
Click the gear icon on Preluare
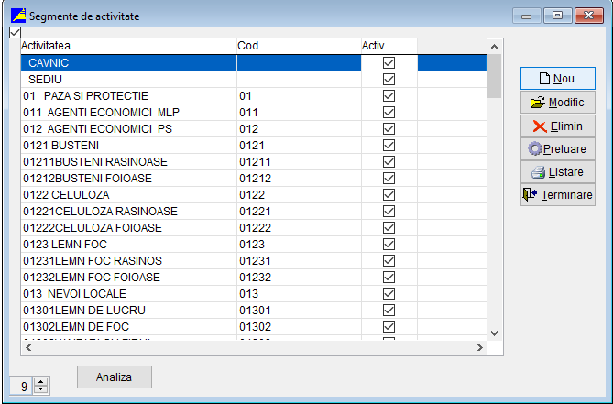[x=535, y=148]
